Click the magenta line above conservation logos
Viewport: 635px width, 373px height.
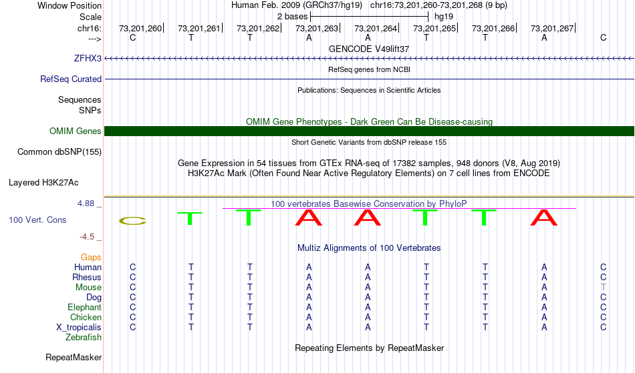(399, 209)
